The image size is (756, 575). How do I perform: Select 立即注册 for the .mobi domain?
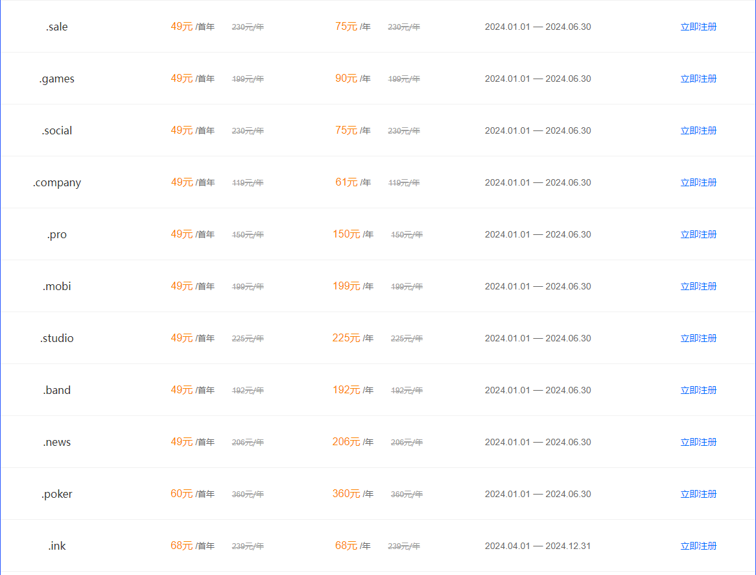click(698, 286)
